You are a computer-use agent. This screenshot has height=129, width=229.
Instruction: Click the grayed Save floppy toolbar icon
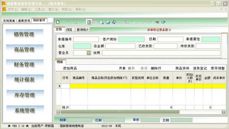pyautogui.click(x=77, y=22)
